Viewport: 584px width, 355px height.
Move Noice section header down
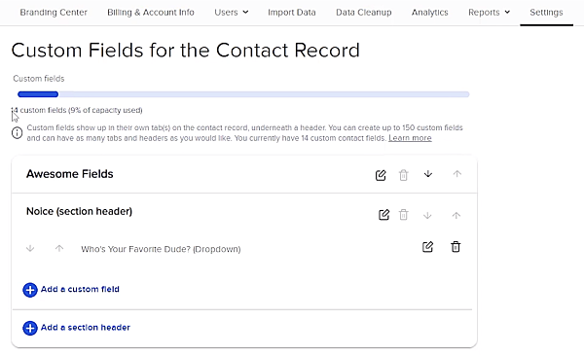click(427, 216)
